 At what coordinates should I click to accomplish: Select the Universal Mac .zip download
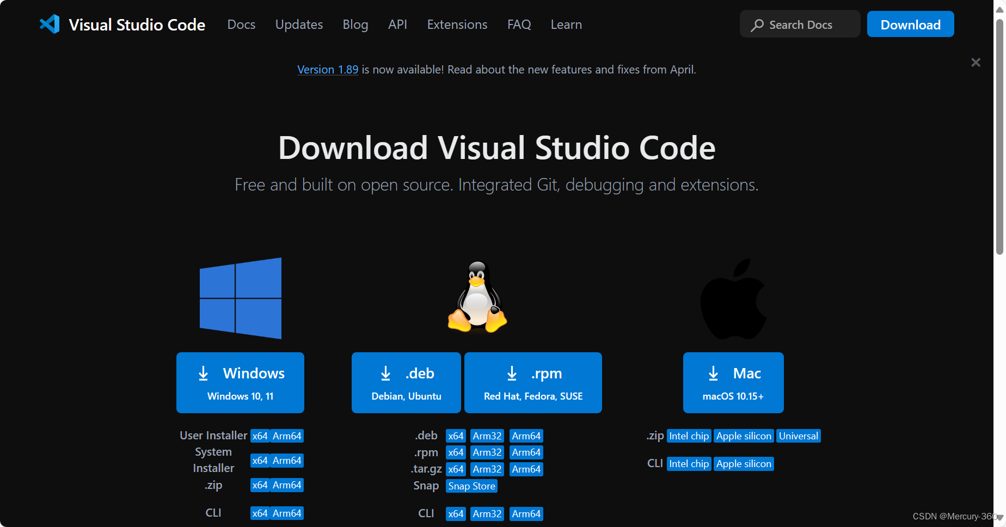click(798, 436)
